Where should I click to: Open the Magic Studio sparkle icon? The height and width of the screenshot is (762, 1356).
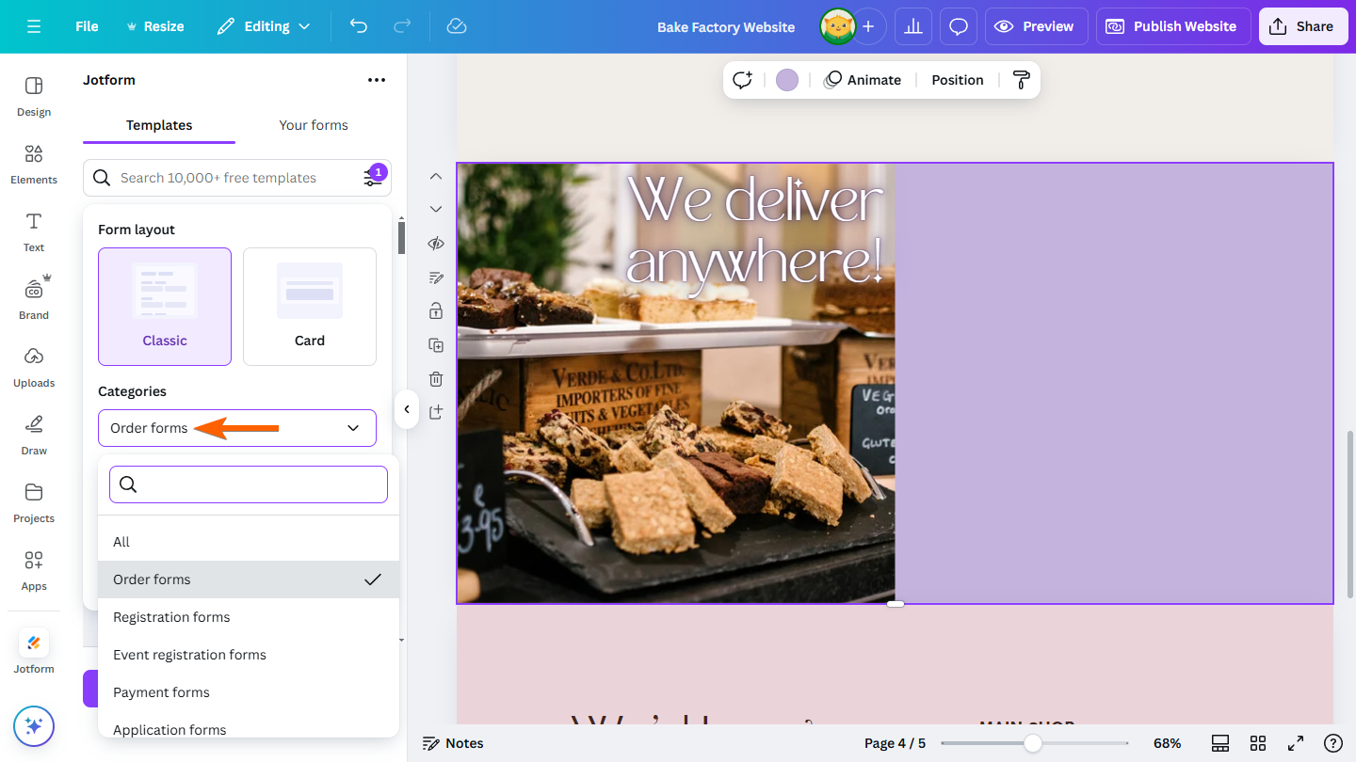point(33,726)
